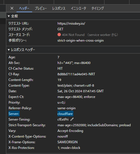Click the Vary value Accept-Encoding

pos(70,131)
